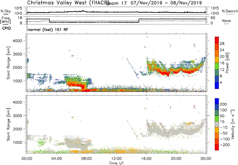Pick the red top segment of the power colorbar
Image resolution: width=238 pixels, height=165 pixels.
[x=217, y=40]
